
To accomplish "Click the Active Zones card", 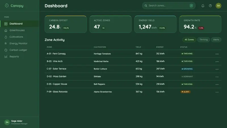I will 110,24.
